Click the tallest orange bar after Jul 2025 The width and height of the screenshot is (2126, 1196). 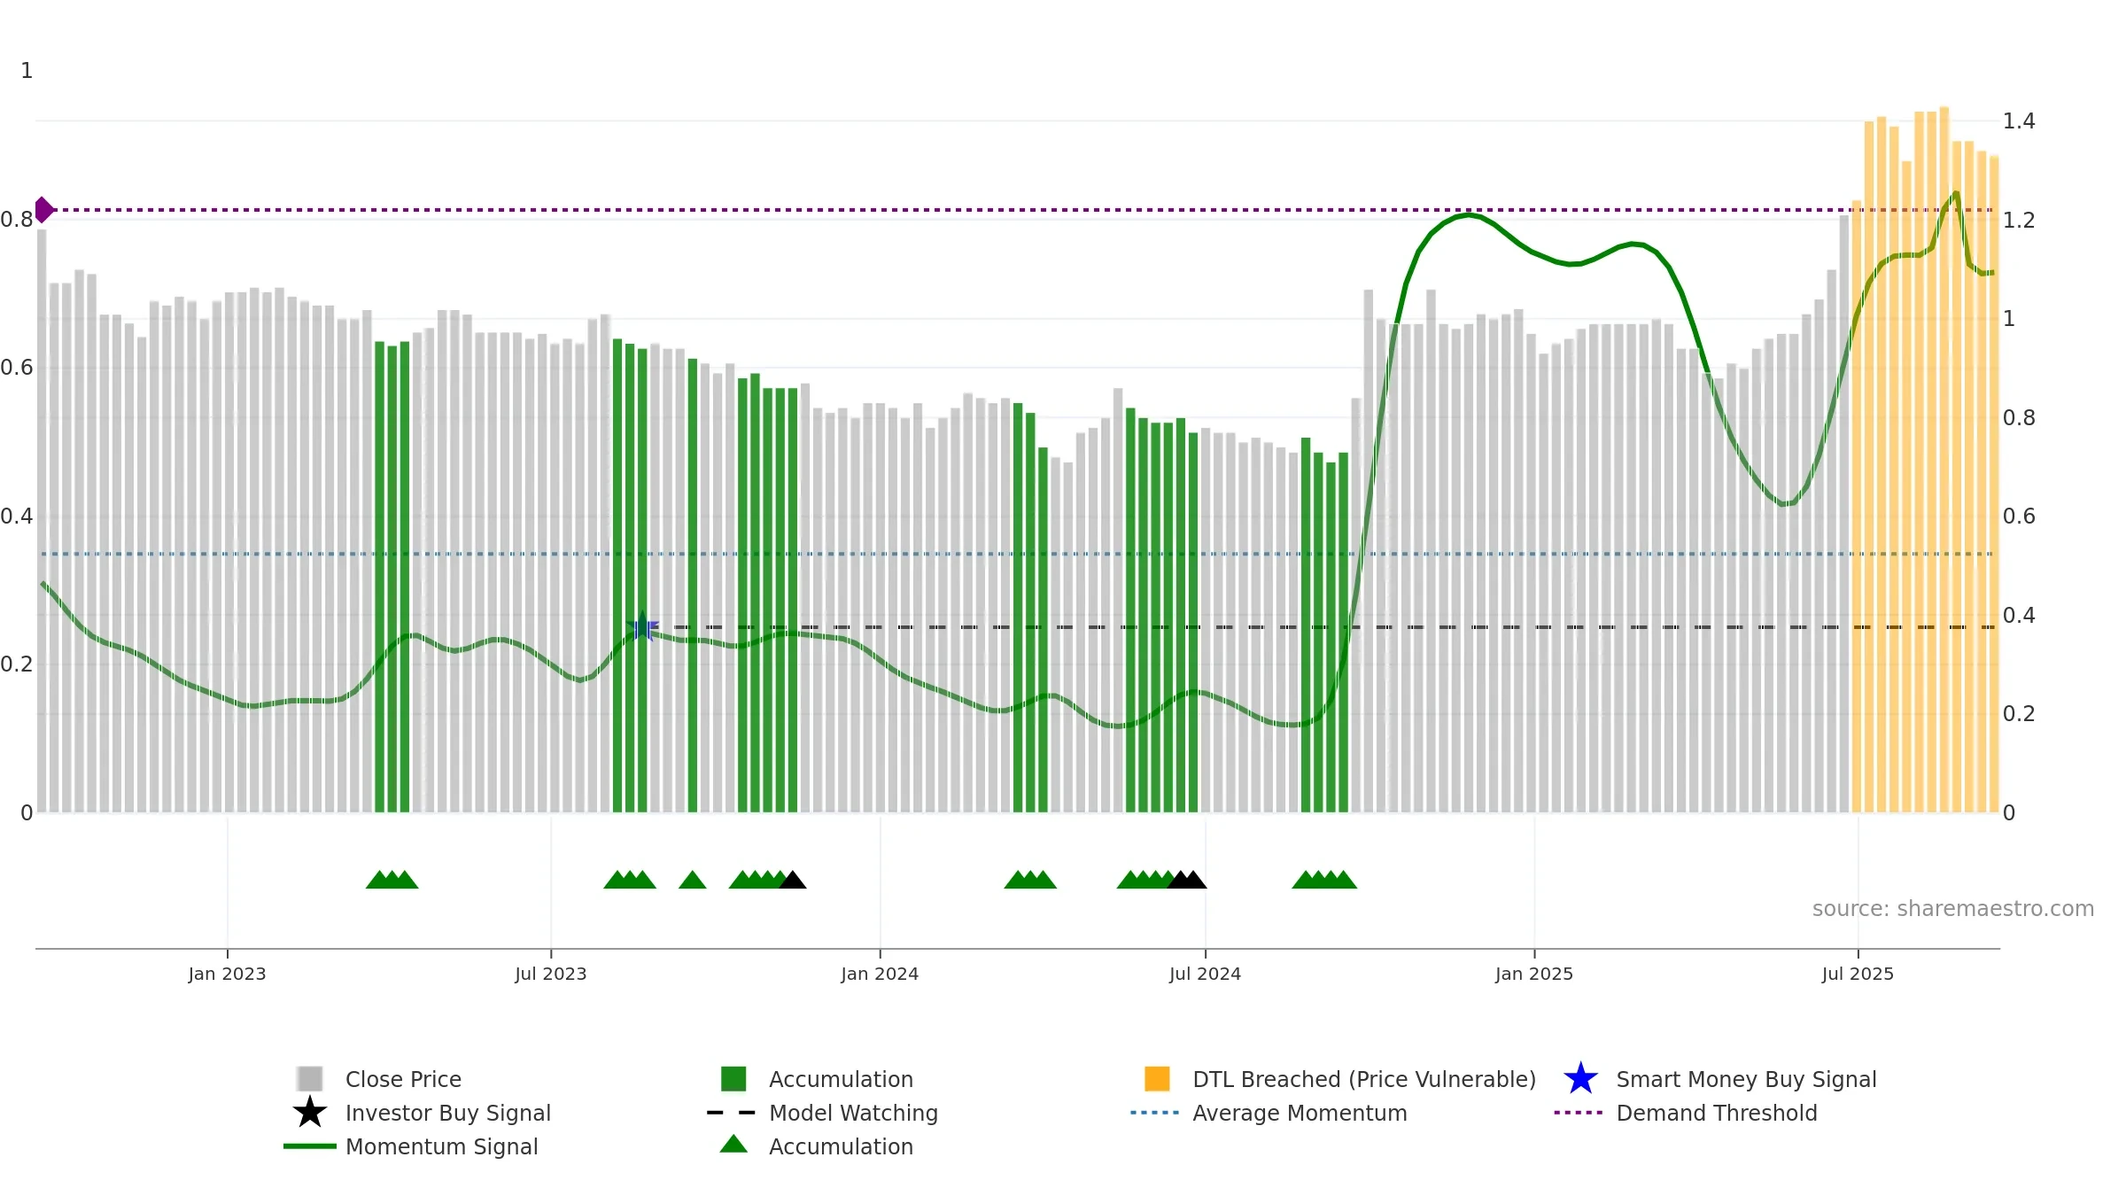tap(1944, 459)
